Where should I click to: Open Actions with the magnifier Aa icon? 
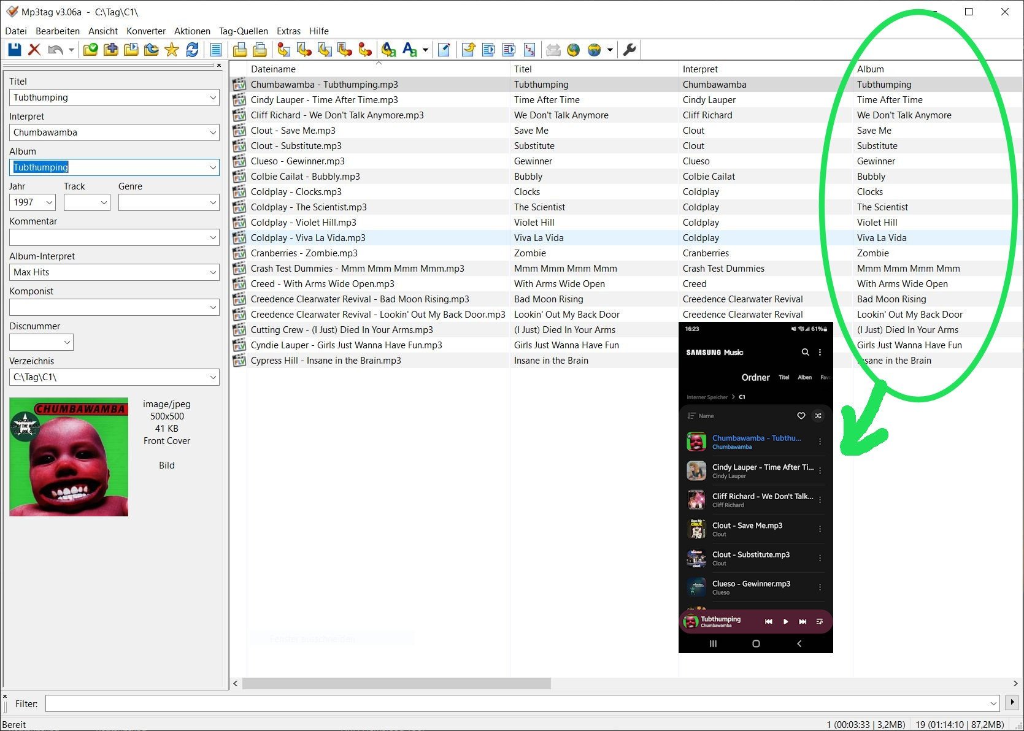click(388, 50)
